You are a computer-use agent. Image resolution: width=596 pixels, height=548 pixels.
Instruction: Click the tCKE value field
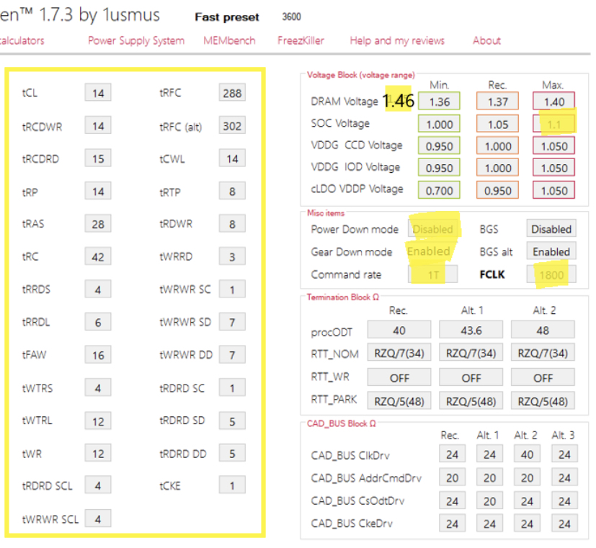[x=232, y=485]
